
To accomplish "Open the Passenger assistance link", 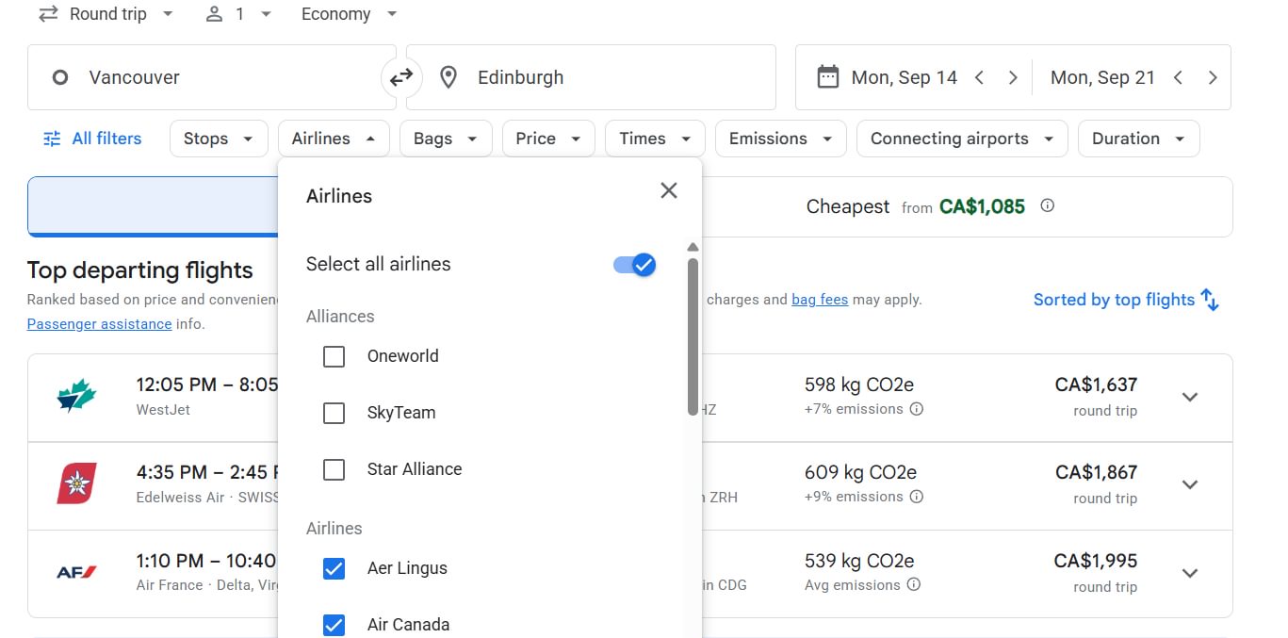I will tap(99, 324).
